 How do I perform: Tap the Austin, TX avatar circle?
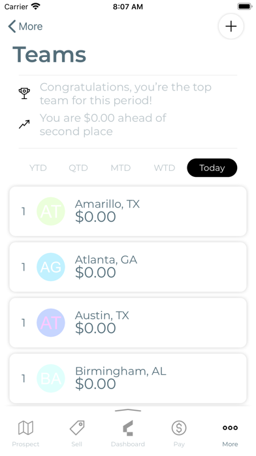click(51, 323)
